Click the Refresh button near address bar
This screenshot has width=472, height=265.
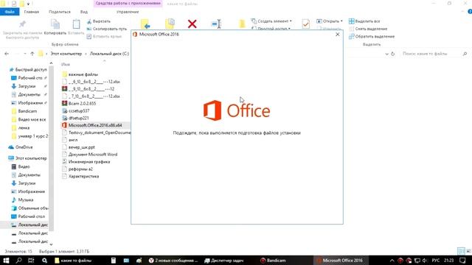click(x=393, y=54)
